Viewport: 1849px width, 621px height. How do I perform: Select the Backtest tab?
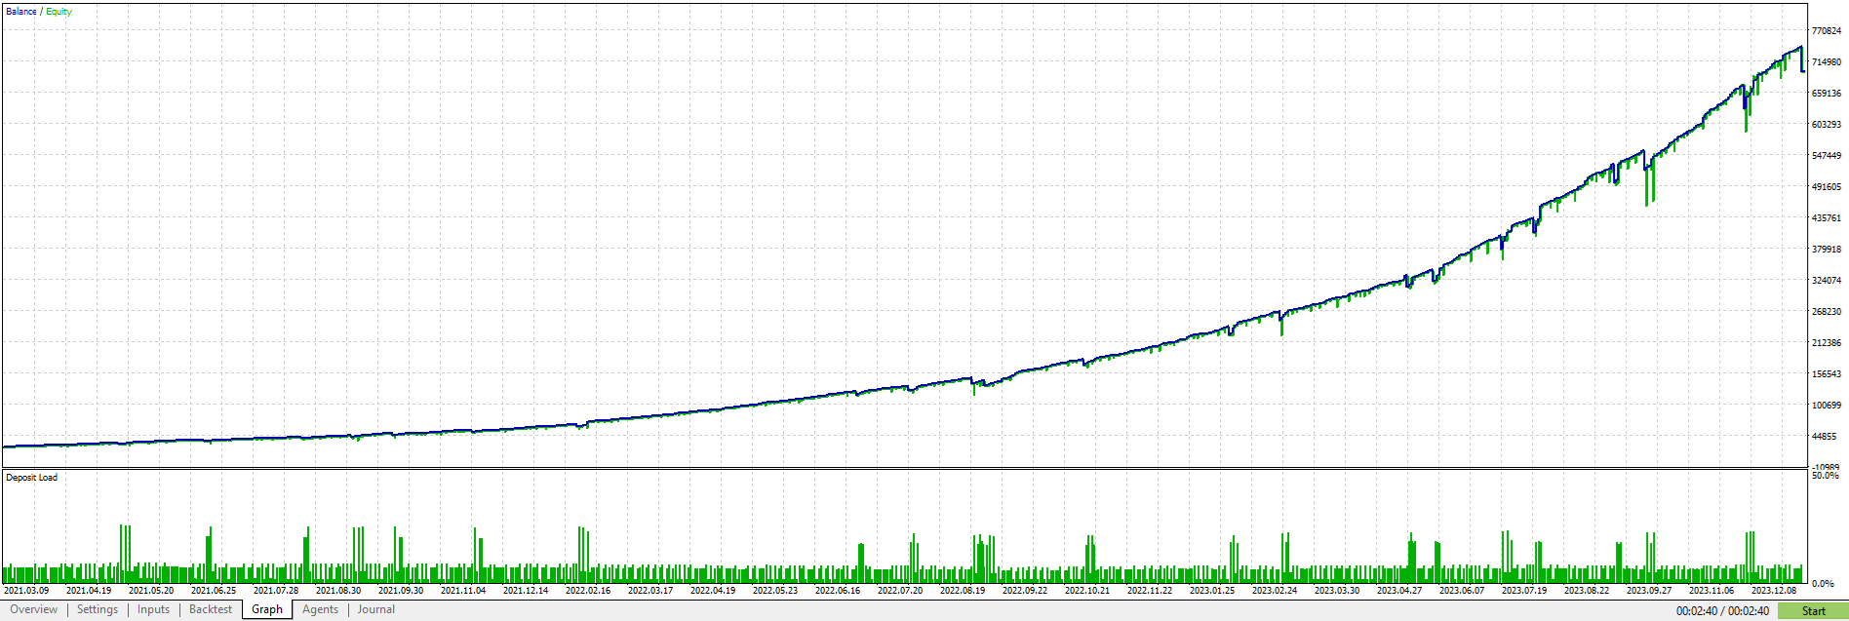(x=211, y=609)
